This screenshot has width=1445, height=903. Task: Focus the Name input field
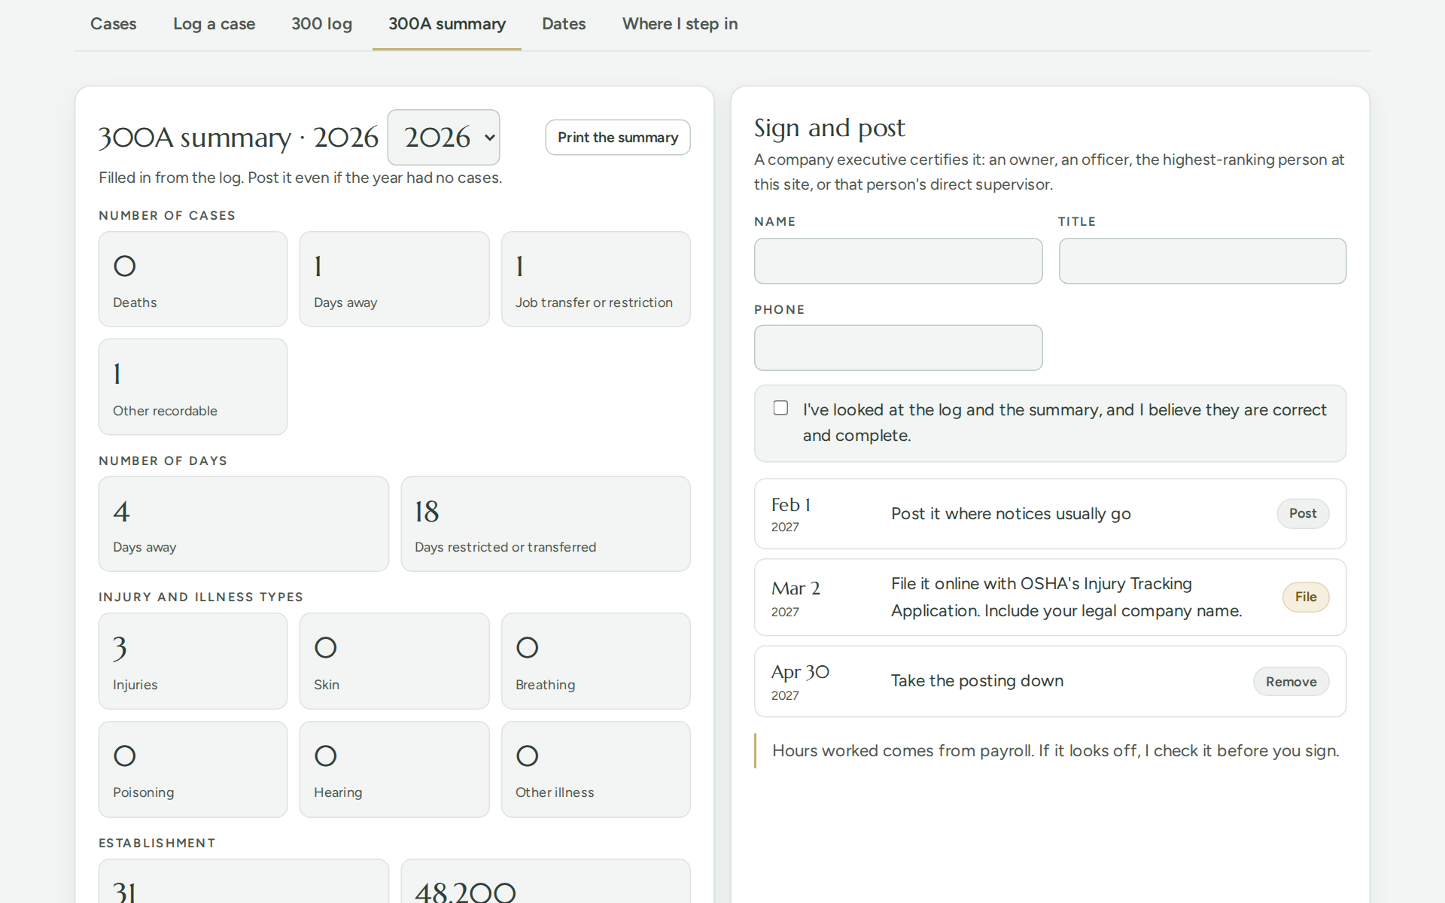pos(898,261)
